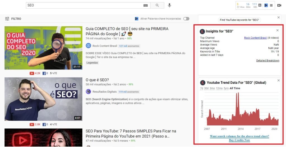286x147 pixels.
Task: Open the on-screen keyboard icon
Action: point(146,5)
